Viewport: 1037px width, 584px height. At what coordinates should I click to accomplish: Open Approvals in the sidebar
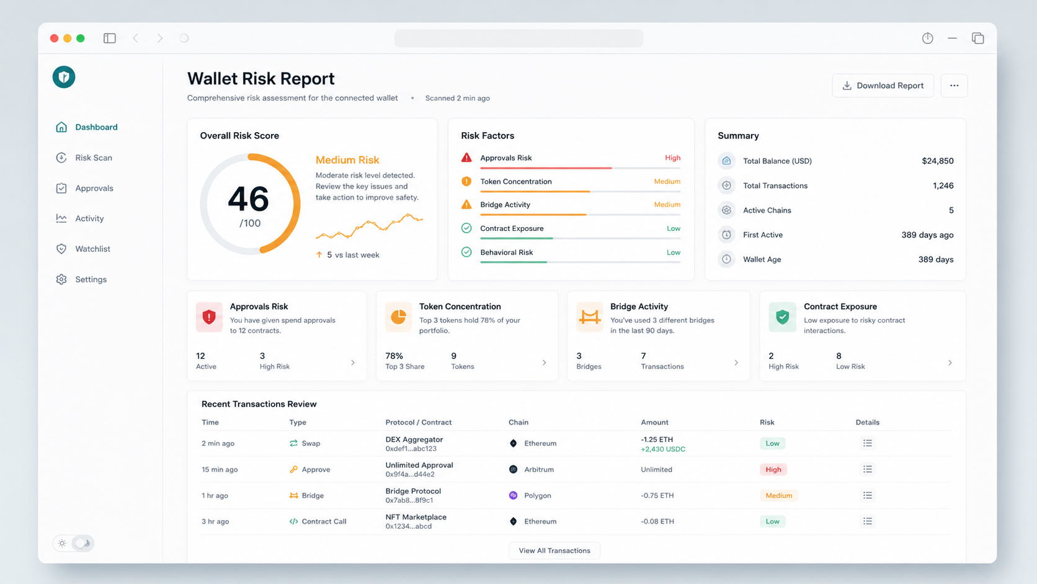click(x=85, y=188)
